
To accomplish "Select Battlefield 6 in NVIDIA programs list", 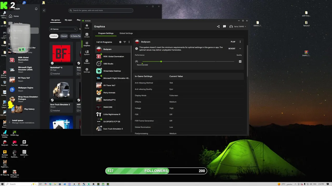I will point(113,100).
